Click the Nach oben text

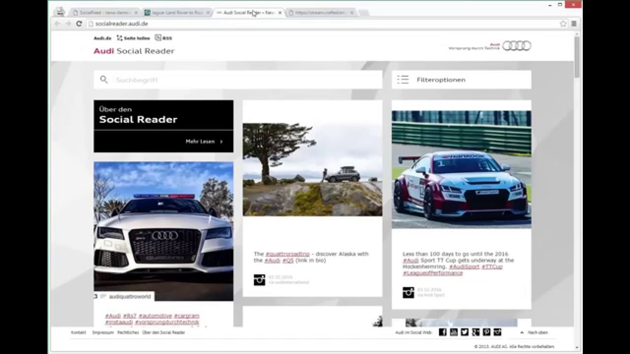point(537,333)
